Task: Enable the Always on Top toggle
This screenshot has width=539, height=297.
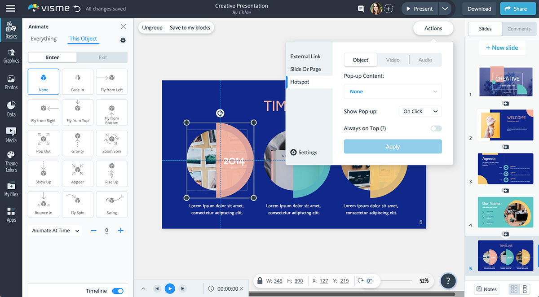Action: click(436, 128)
